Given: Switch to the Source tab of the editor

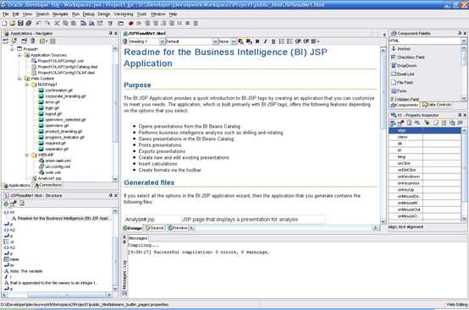Looking at the screenshot, I should coord(154,228).
